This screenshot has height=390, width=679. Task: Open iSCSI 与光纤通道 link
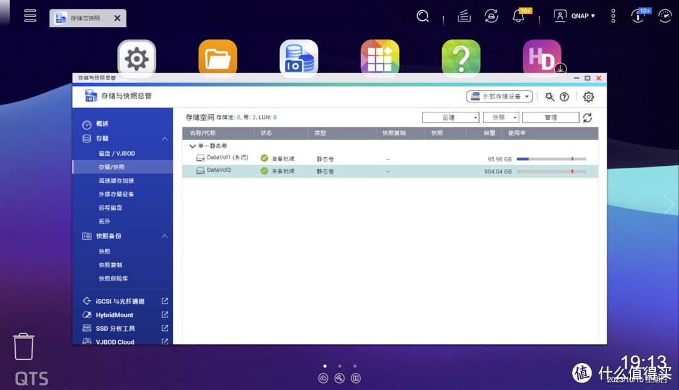(120, 301)
